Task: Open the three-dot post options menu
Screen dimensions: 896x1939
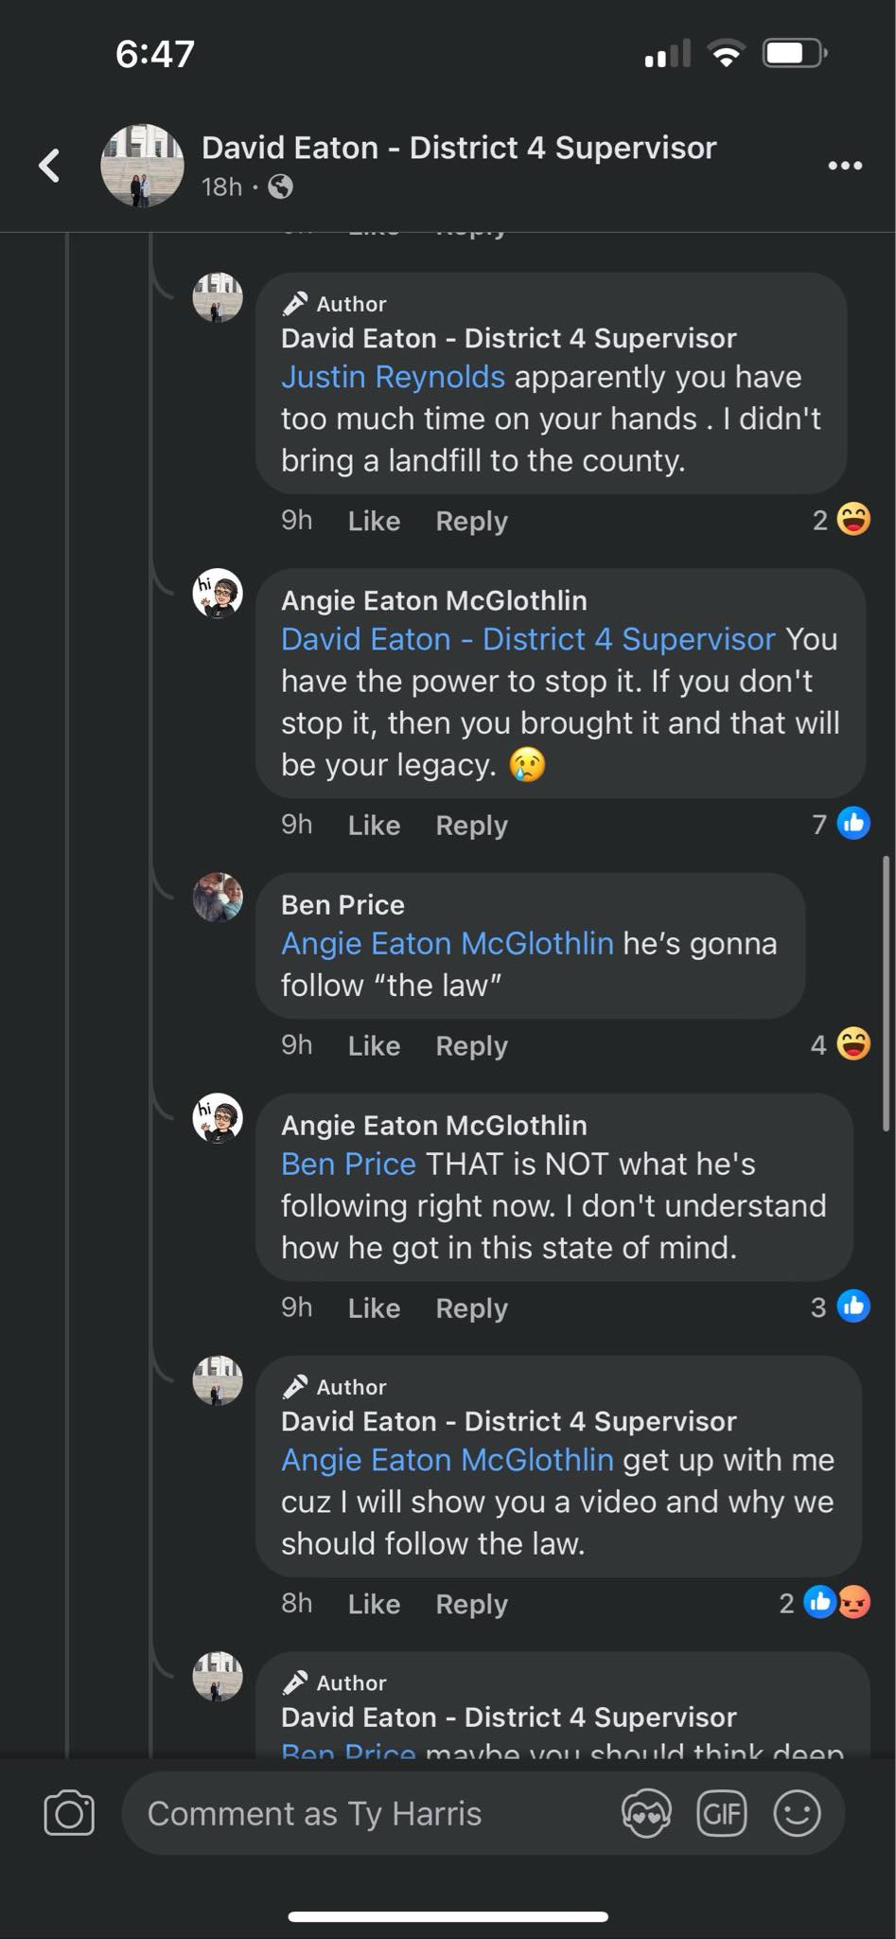Action: click(844, 166)
